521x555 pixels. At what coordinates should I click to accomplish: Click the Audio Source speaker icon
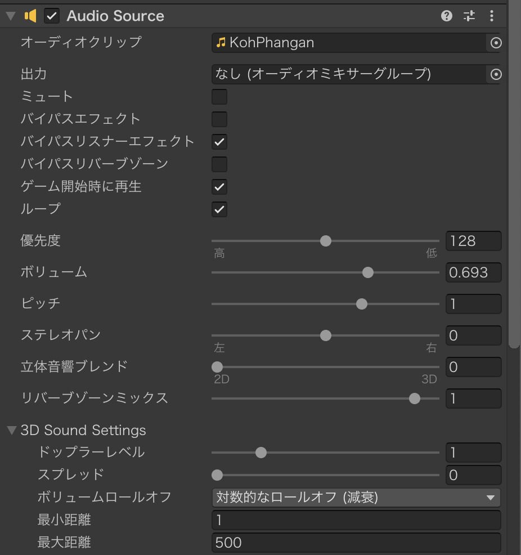(30, 16)
